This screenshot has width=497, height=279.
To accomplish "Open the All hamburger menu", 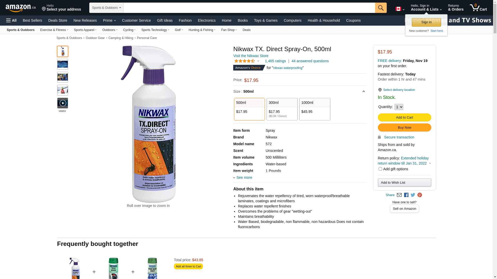I will [11, 20].
